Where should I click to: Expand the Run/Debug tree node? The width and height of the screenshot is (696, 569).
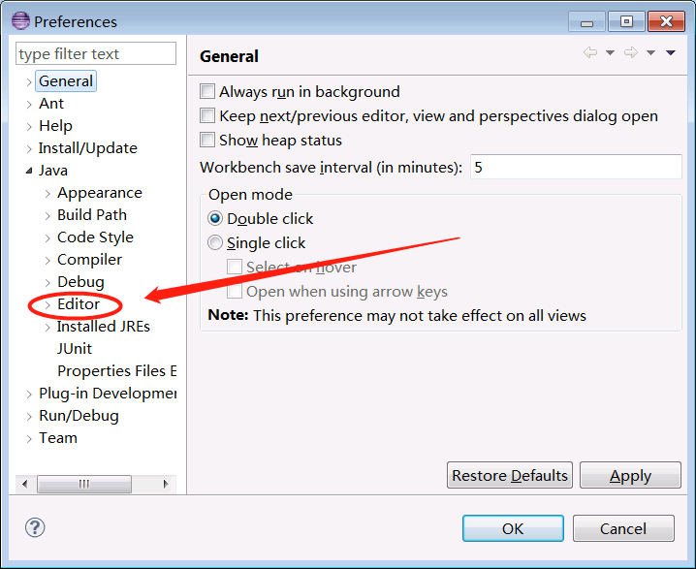coord(29,416)
